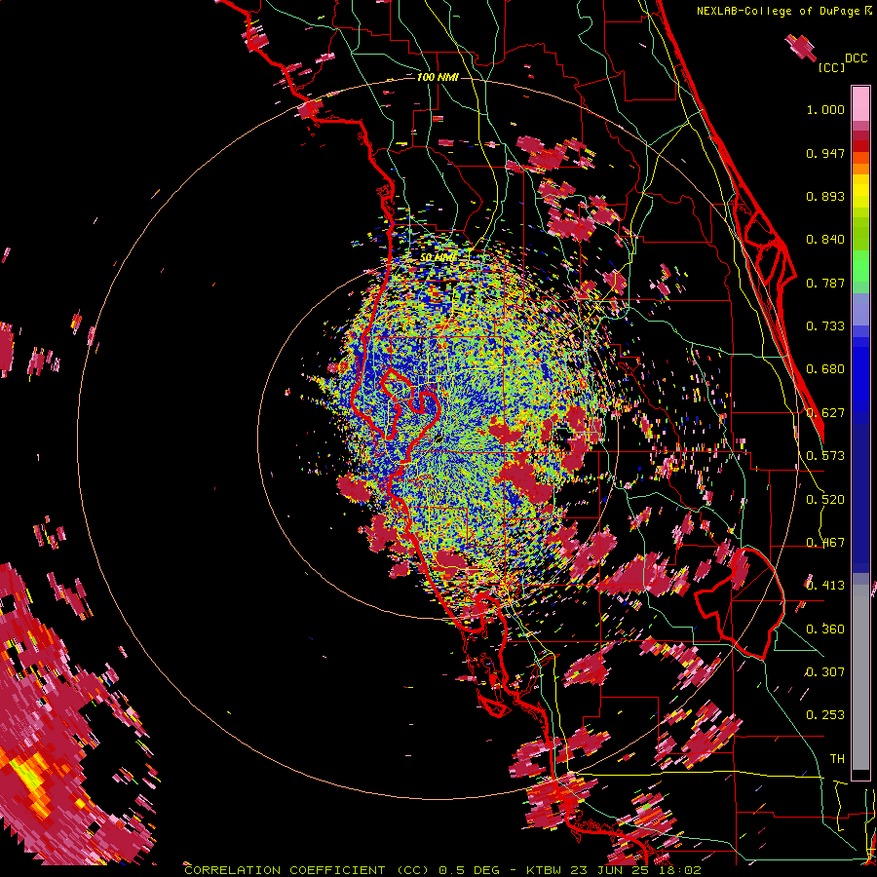
Task: Click the 0.680 legend value
Action: click(825, 369)
